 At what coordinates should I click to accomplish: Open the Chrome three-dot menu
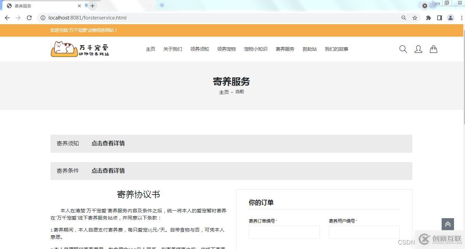[461, 18]
